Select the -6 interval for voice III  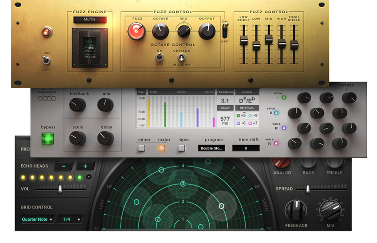pos(241,123)
